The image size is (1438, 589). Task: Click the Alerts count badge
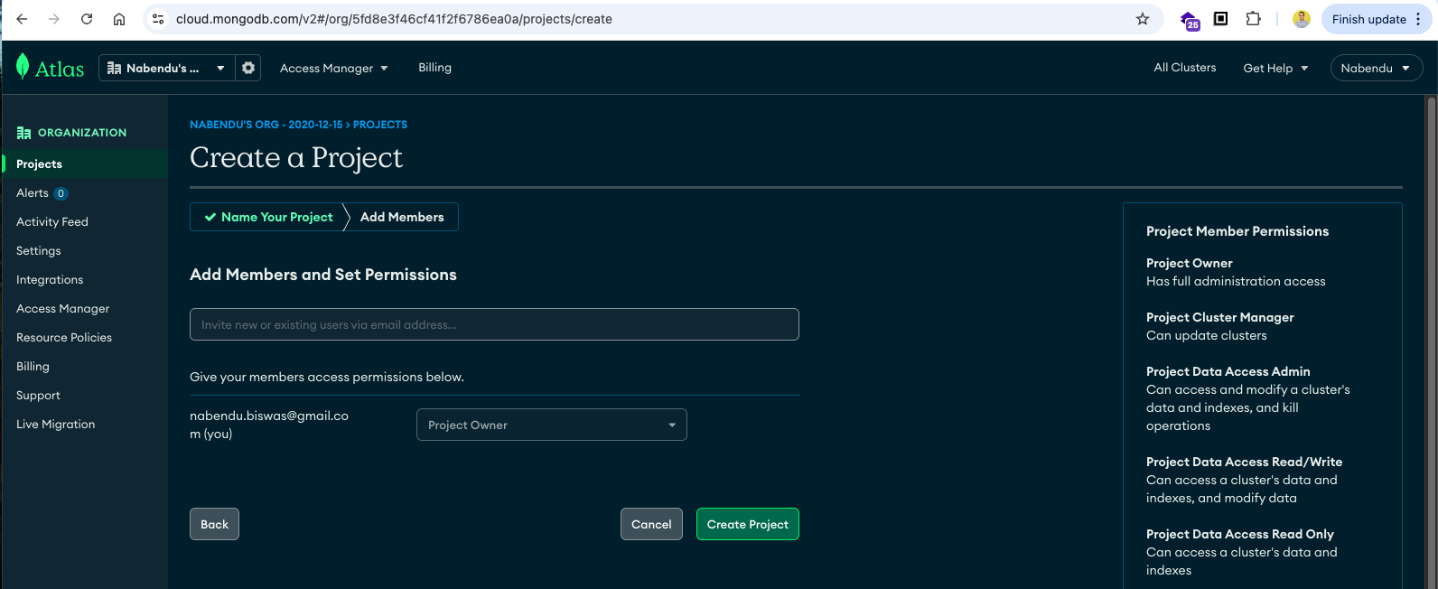(61, 193)
